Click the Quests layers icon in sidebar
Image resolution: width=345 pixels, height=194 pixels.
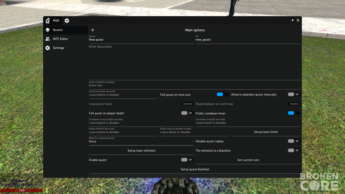48,30
